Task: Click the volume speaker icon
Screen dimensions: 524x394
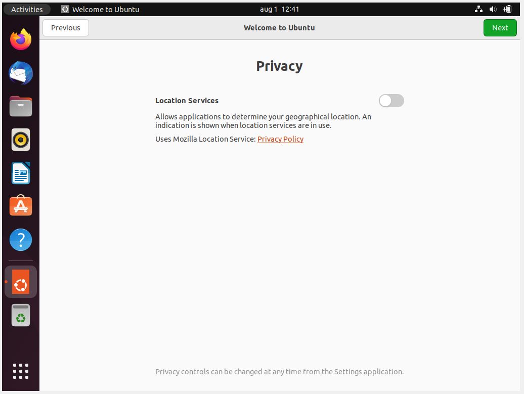Action: (493, 9)
